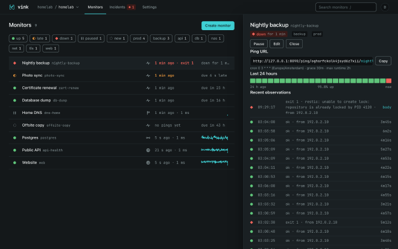
Task: Click the green status dot on Certificate renewal
Action: tap(14, 88)
